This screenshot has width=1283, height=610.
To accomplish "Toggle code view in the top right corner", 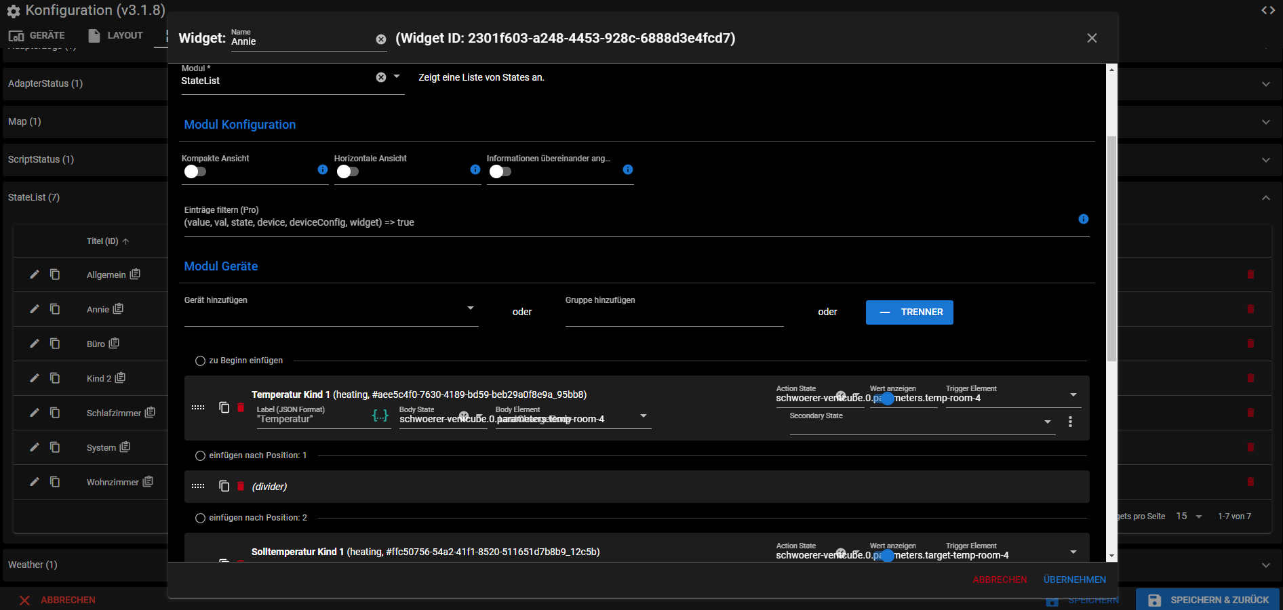I will (x=1267, y=10).
